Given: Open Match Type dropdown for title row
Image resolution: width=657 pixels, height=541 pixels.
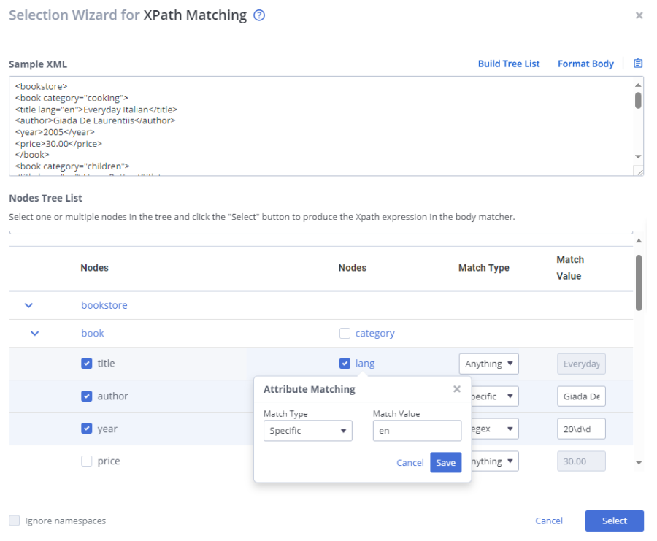Looking at the screenshot, I should pyautogui.click(x=488, y=364).
